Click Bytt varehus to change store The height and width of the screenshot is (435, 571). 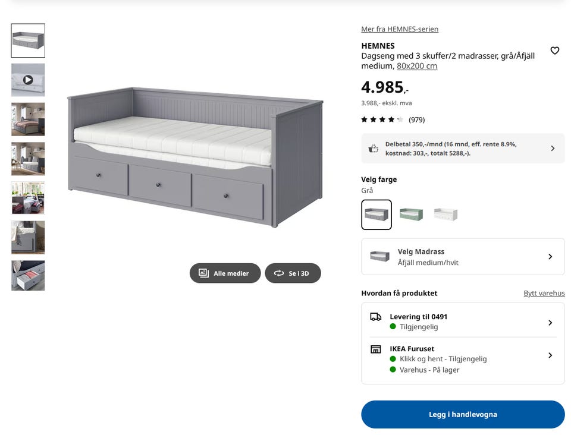(544, 293)
